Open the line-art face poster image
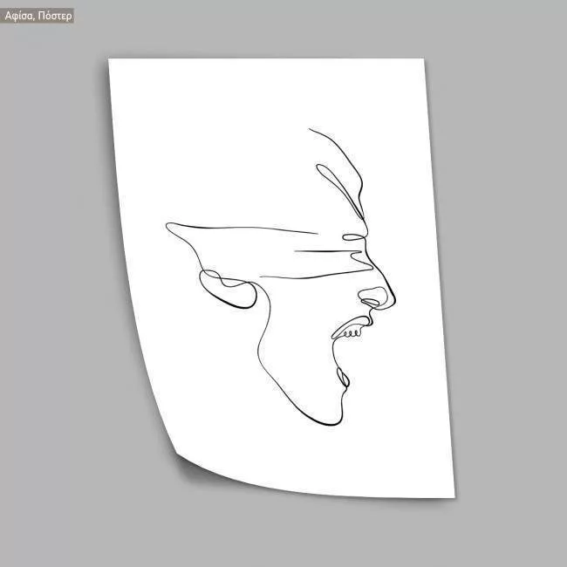The height and width of the screenshot is (567, 567). coord(283,279)
